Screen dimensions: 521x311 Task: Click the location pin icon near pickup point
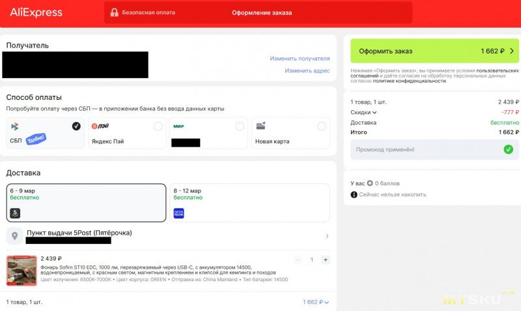tap(15, 236)
